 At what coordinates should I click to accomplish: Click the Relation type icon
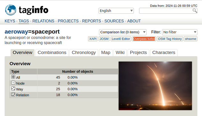pos(13,94)
